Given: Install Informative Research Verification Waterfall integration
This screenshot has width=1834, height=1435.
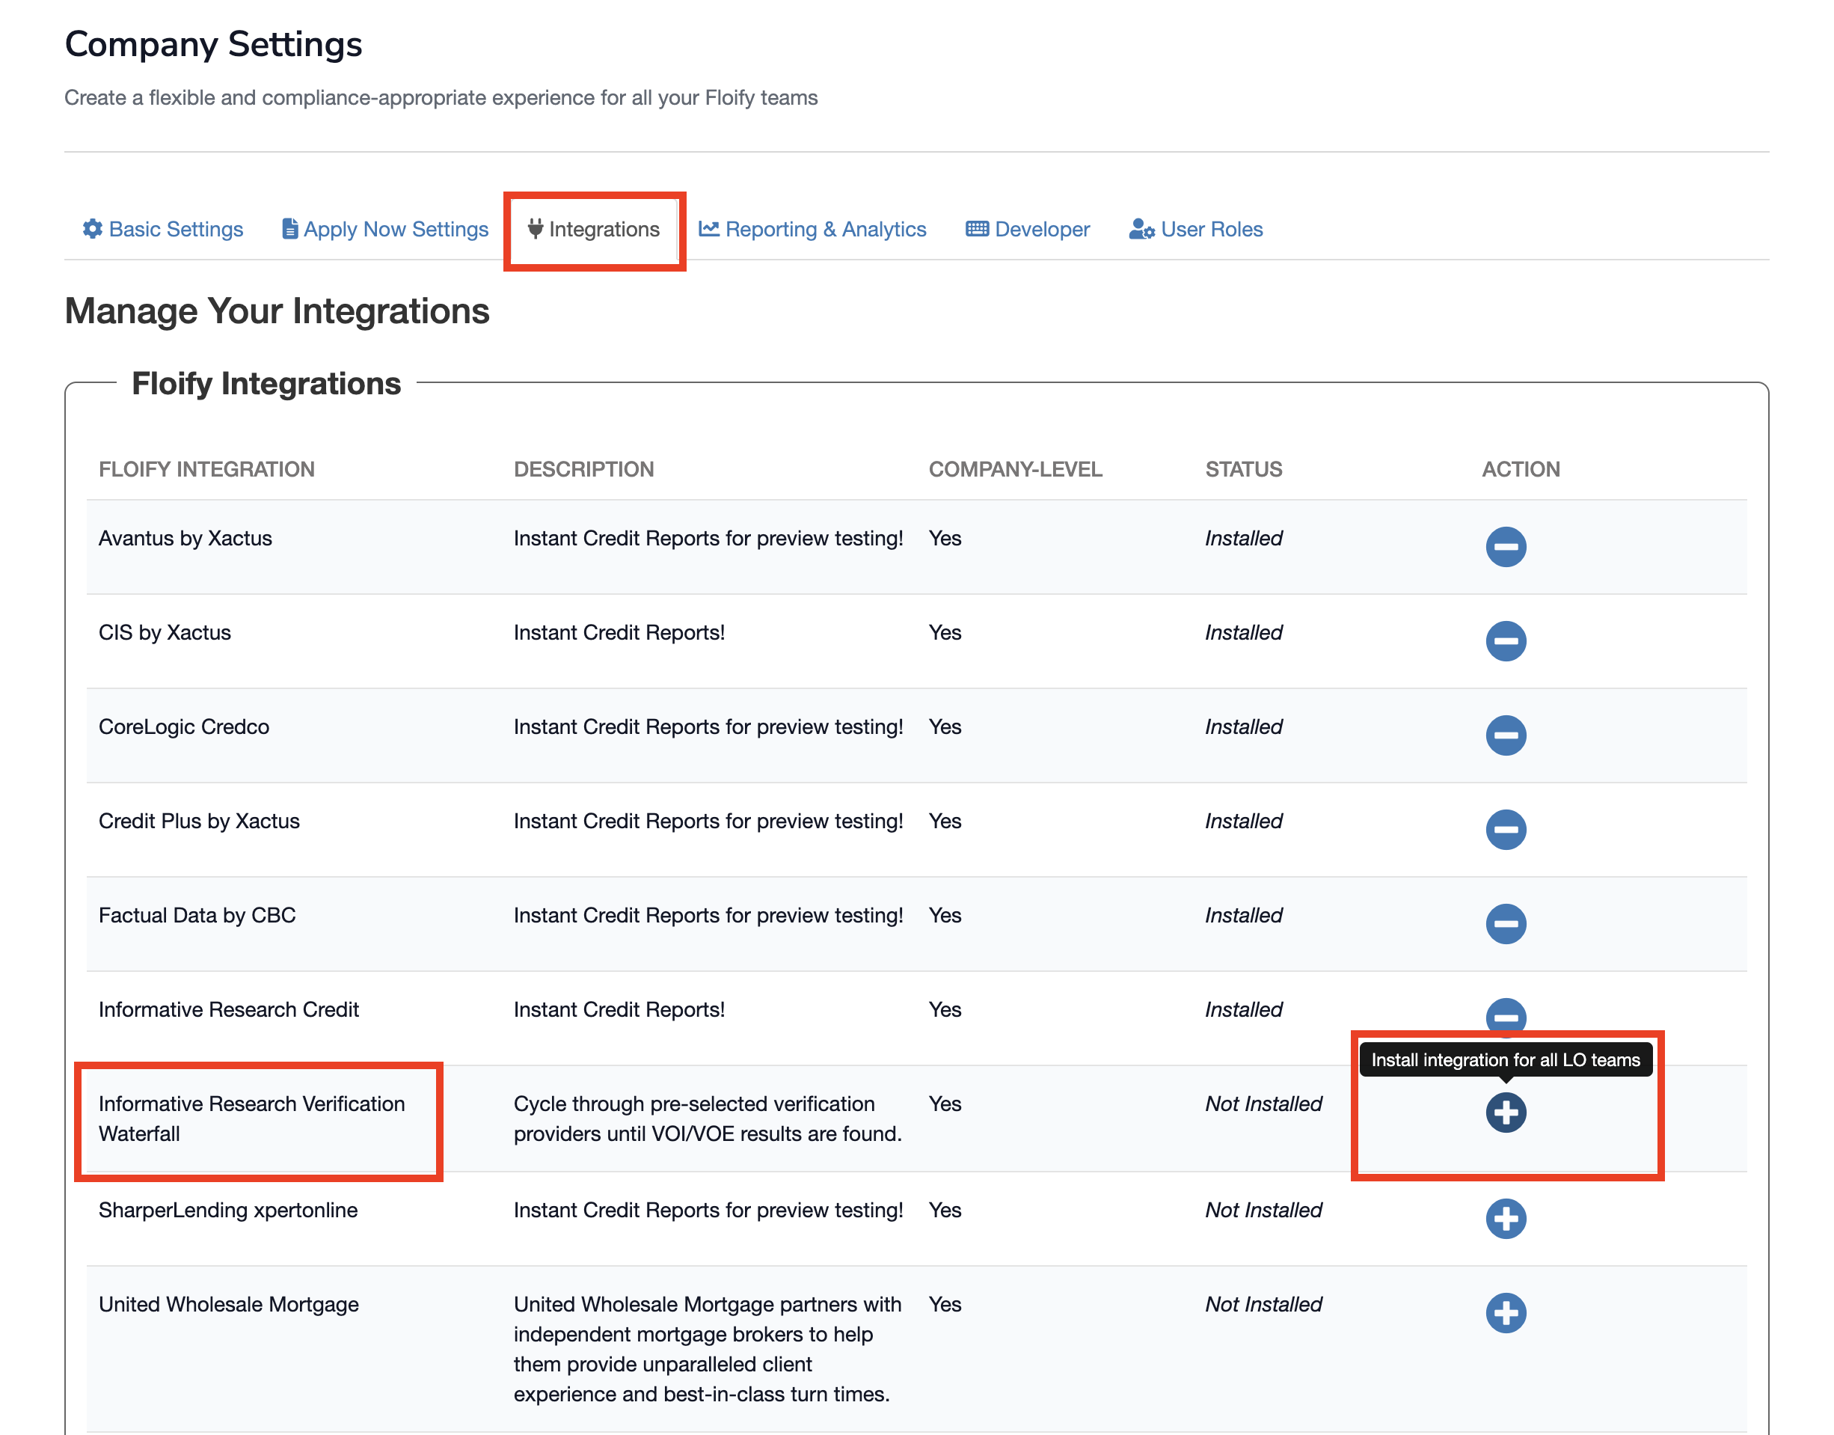Looking at the screenshot, I should [1505, 1113].
